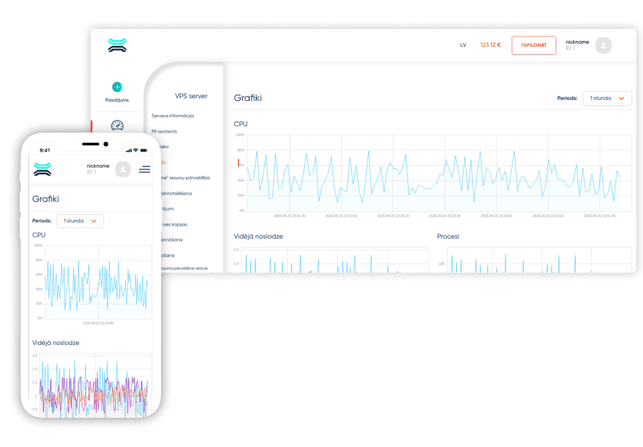The height and width of the screenshot is (447, 643).
Task: Click the desktop 'Vidējā noslodze' chart title
Action: coord(259,237)
